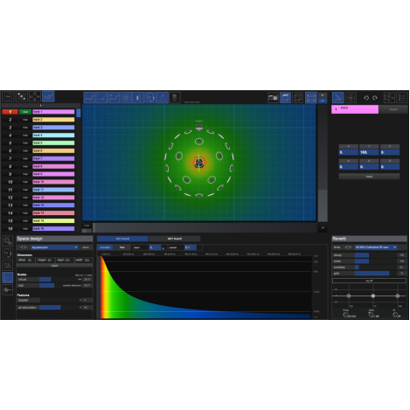Click the middle EQ node in Reverb graph
The image size is (410, 410).
[373, 296]
